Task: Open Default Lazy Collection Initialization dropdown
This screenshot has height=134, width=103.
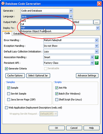Action: pos(71,51)
